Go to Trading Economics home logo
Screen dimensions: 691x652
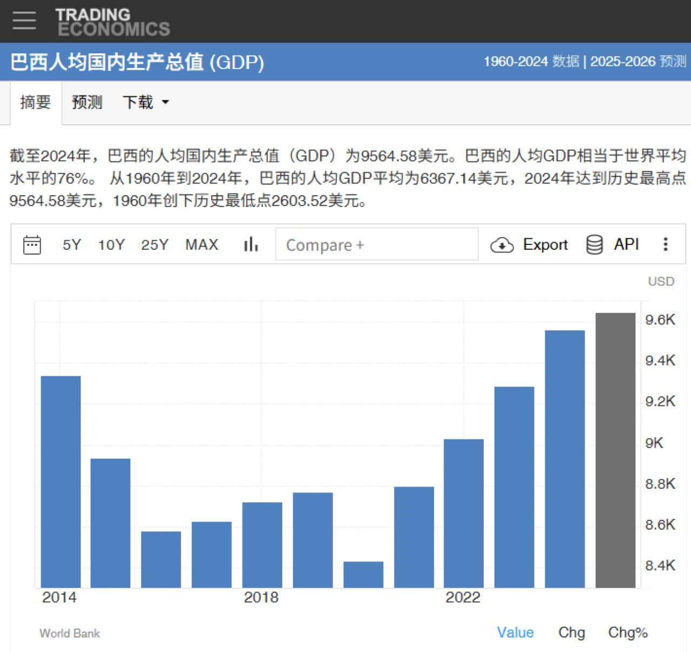(113, 22)
